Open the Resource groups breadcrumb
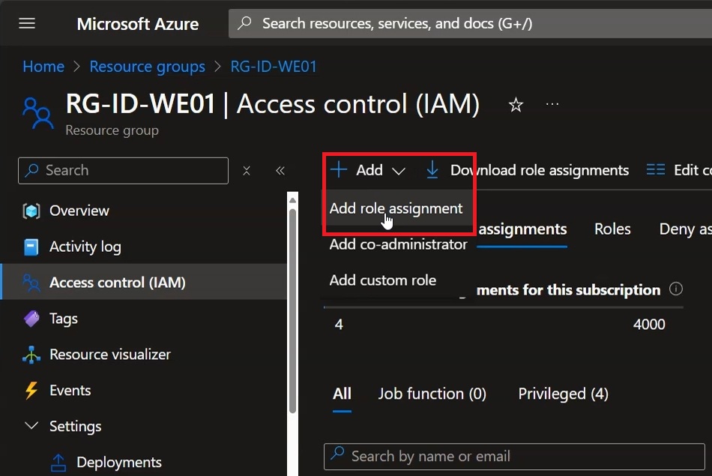The image size is (712, 476). (x=147, y=67)
